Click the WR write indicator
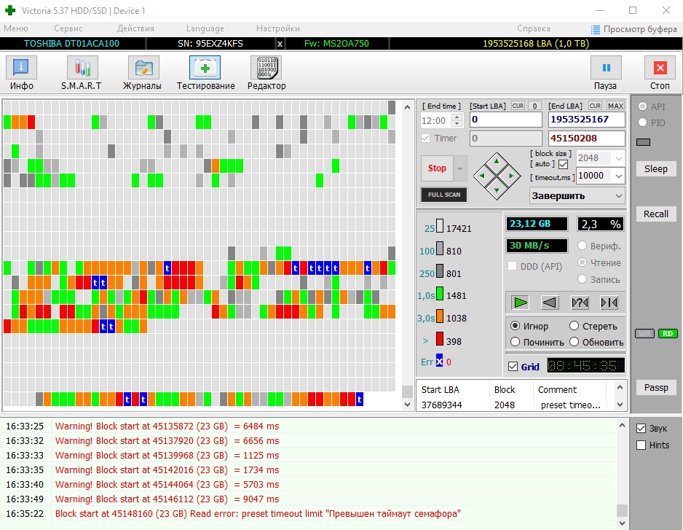The width and height of the screenshot is (683, 530). [644, 333]
